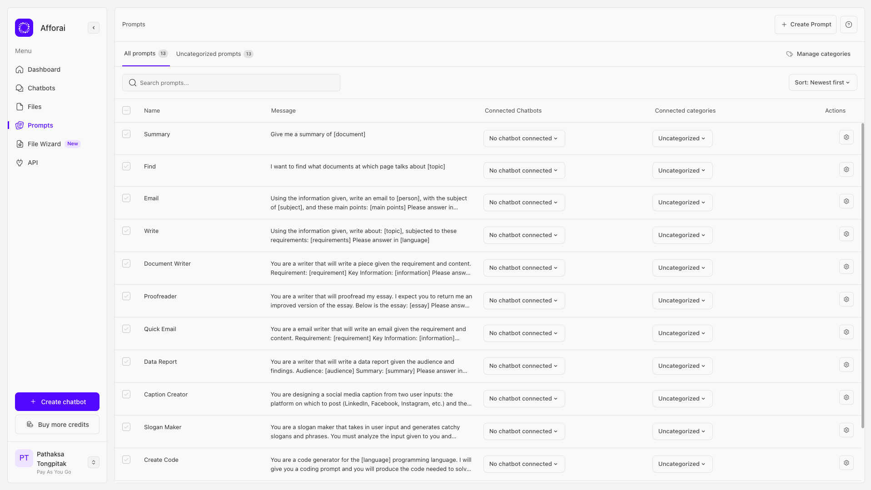Click the Afforai logo icon
The width and height of the screenshot is (871, 490).
point(24,28)
